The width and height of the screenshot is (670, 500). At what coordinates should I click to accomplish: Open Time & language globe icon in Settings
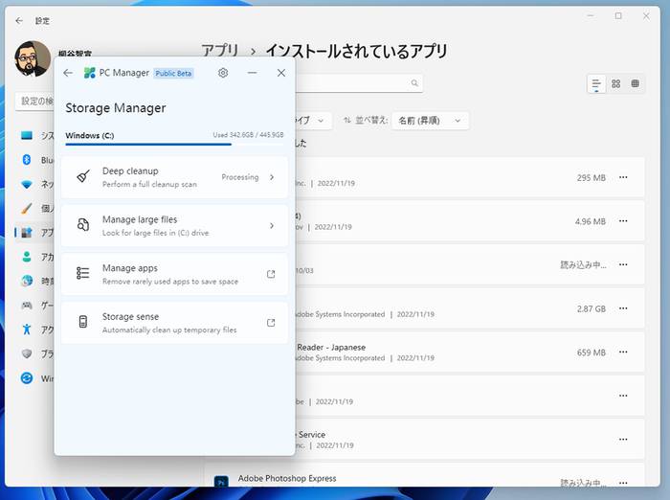[x=27, y=281]
